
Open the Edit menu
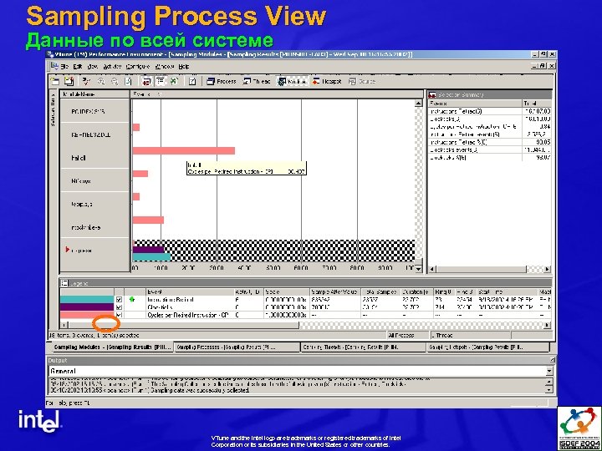(78, 66)
